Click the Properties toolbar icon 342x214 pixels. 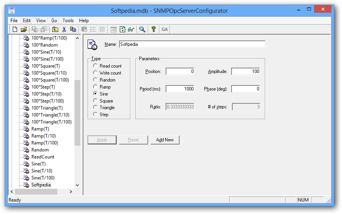coord(113,29)
